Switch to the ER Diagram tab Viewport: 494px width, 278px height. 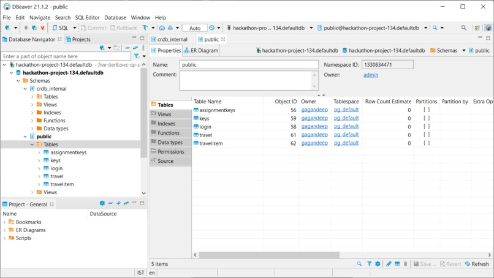pos(201,50)
